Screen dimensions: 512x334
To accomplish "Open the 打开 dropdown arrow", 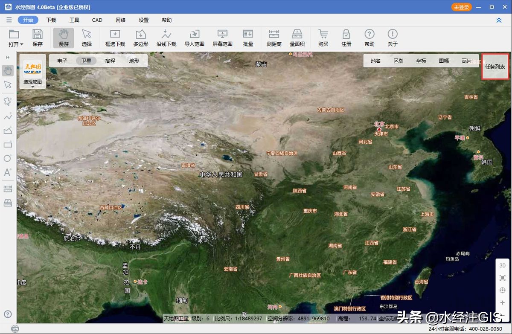I will click(x=22, y=44).
